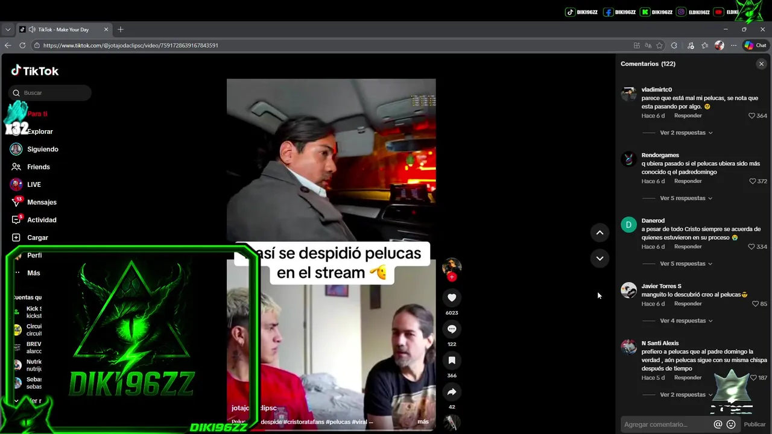
Task: Expand Ver 2 respuestas under vladimirtc0
Action: (x=686, y=133)
